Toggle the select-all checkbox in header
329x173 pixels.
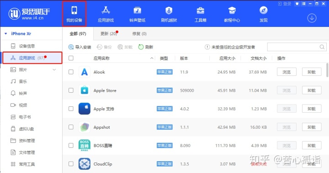click(71, 58)
